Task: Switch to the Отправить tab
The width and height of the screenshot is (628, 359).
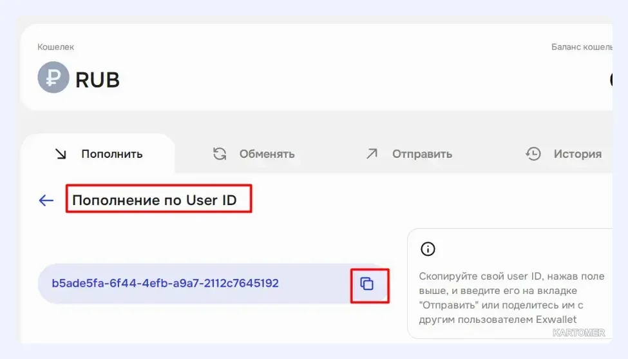Action: pos(409,154)
